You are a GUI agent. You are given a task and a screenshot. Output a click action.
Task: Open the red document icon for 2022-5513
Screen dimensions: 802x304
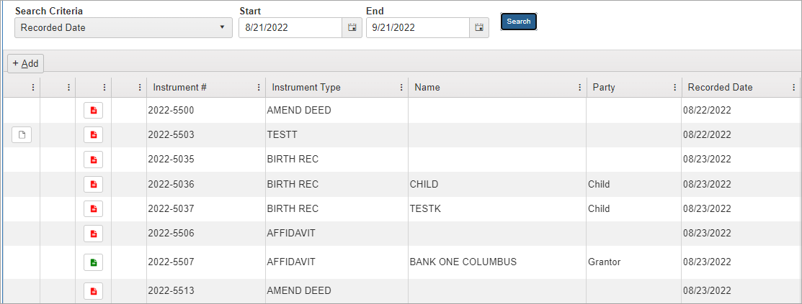(94, 291)
